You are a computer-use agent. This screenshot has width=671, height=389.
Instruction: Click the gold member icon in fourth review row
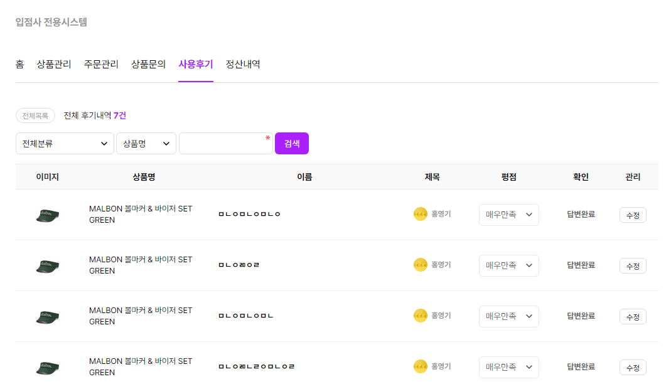(420, 366)
